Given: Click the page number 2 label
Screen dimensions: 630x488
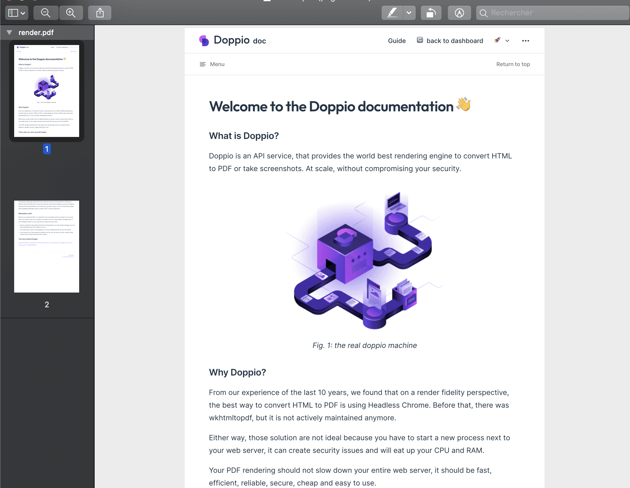Looking at the screenshot, I should coord(47,305).
